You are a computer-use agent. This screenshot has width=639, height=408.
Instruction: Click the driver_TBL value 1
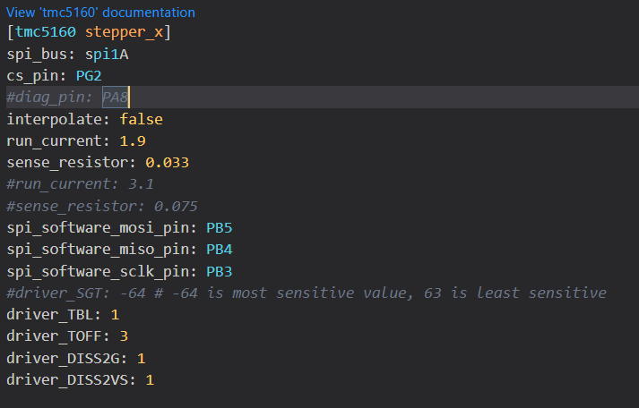pos(115,314)
